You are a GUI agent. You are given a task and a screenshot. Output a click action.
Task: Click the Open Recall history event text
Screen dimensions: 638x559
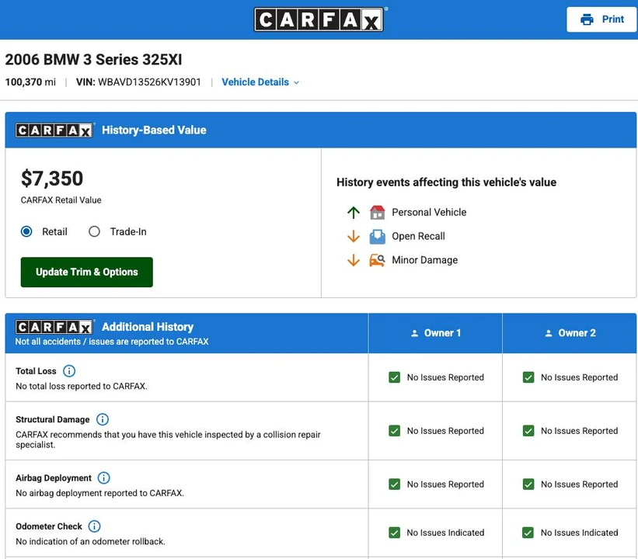click(418, 236)
